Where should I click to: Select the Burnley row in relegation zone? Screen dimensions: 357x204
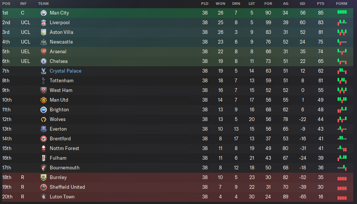coord(178,178)
